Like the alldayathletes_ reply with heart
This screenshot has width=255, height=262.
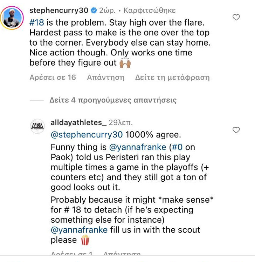click(236, 130)
